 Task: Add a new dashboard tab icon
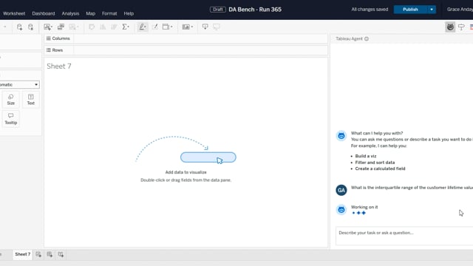50,254
